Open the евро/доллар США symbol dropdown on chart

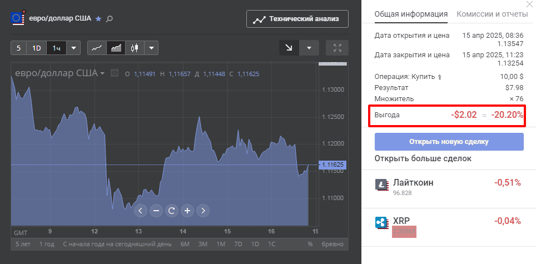point(60,73)
